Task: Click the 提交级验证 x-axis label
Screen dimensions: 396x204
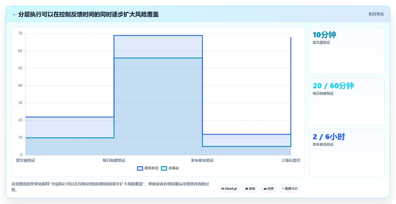Action: pos(25,160)
